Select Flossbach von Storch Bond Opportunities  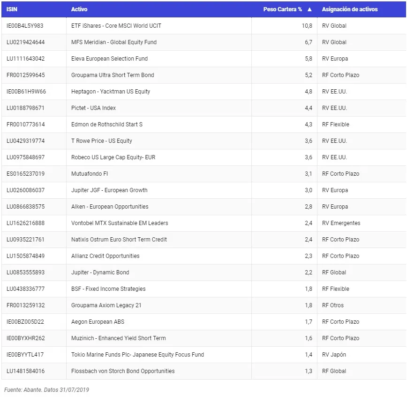123,371
